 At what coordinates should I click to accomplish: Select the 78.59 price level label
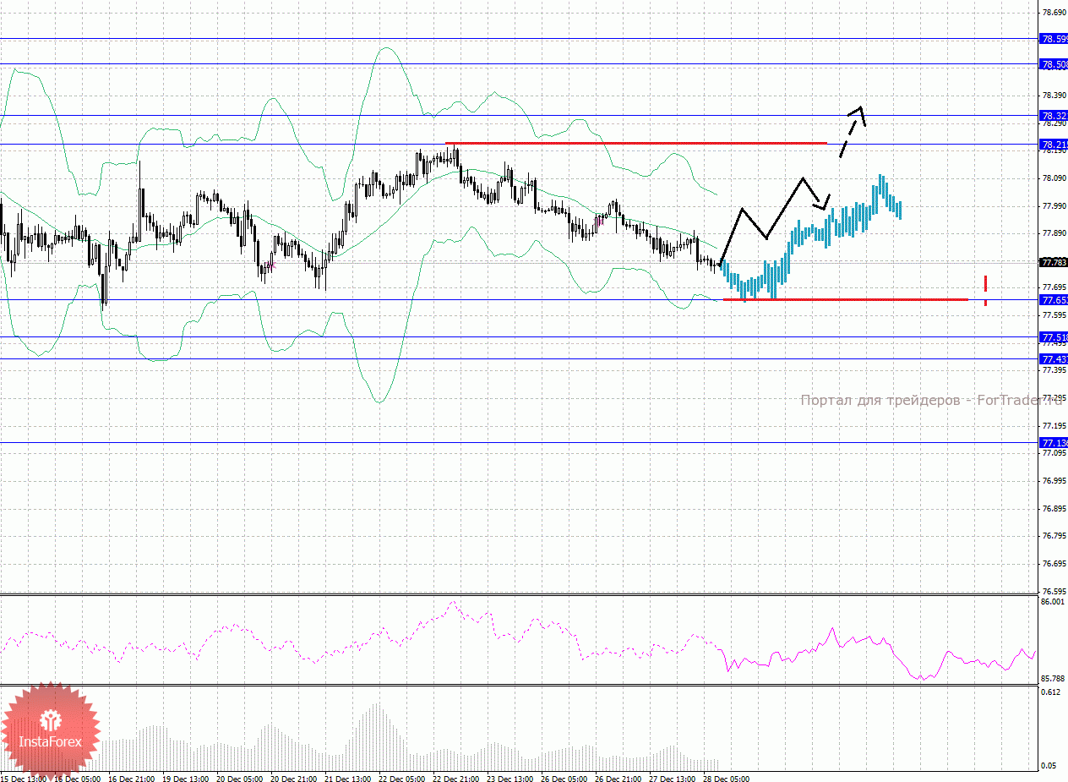tap(1053, 39)
